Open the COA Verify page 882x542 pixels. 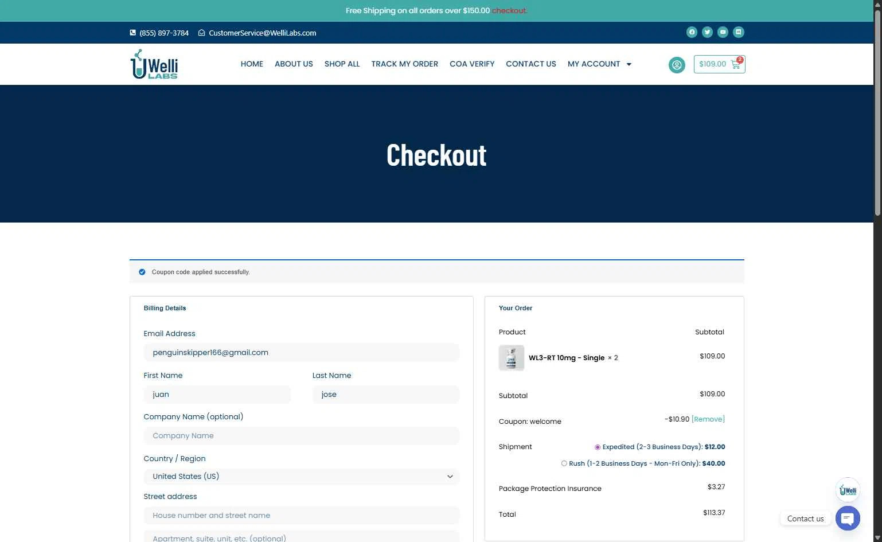click(x=472, y=64)
